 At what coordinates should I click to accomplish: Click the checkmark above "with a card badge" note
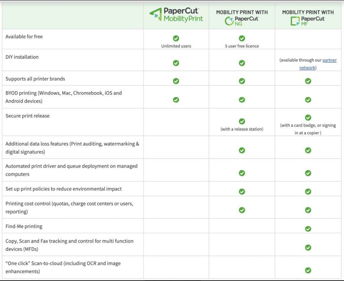(x=308, y=117)
